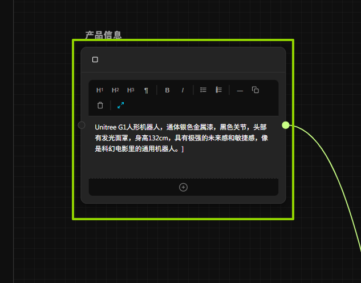361x283 pixels.
Task: Switch to paragraph text style
Action: (x=146, y=90)
